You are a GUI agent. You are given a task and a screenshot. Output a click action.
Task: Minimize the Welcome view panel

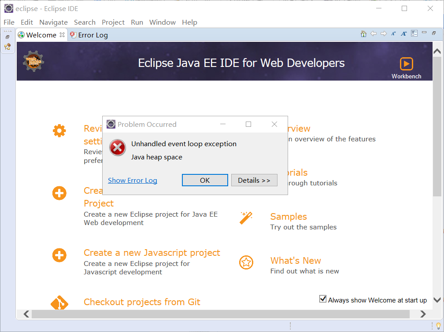tap(424, 33)
